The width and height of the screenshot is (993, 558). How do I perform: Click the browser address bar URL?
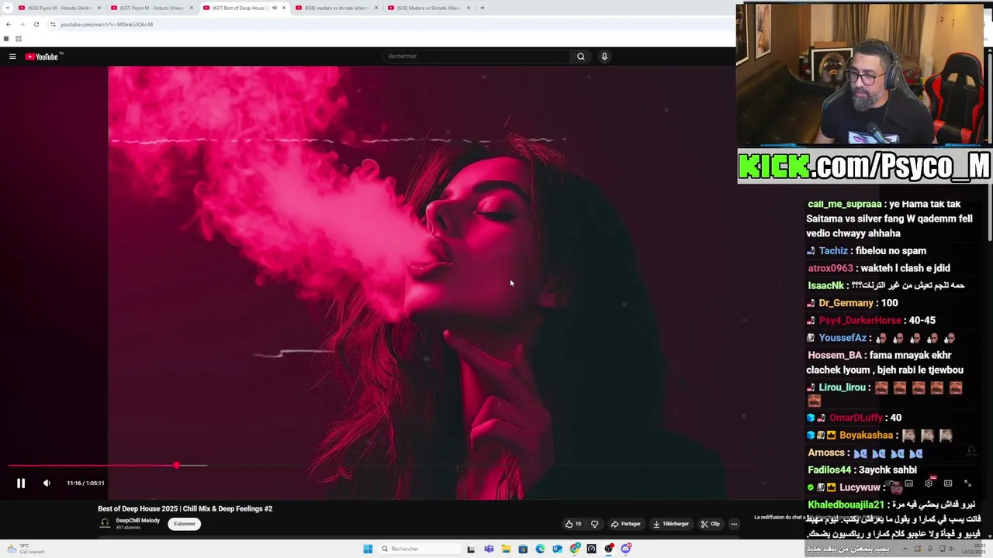pos(107,24)
